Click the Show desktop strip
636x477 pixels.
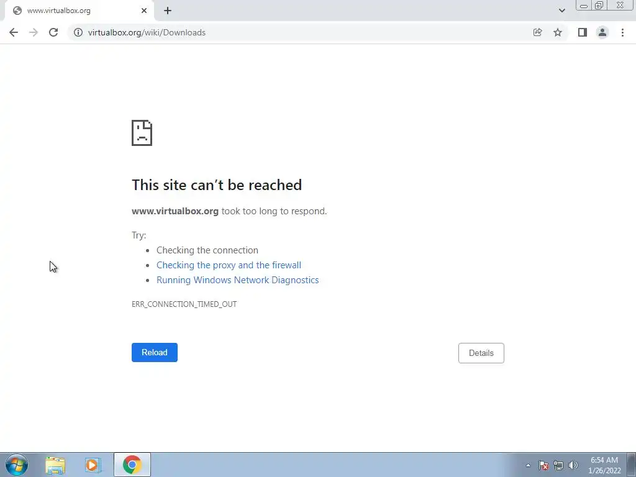pos(632,465)
